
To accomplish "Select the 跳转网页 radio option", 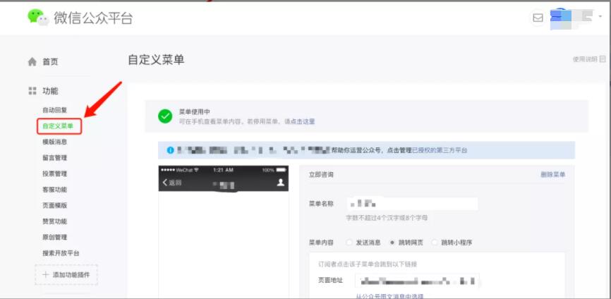I will (x=392, y=243).
